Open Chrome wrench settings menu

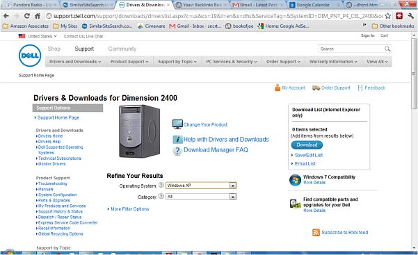[x=410, y=16]
